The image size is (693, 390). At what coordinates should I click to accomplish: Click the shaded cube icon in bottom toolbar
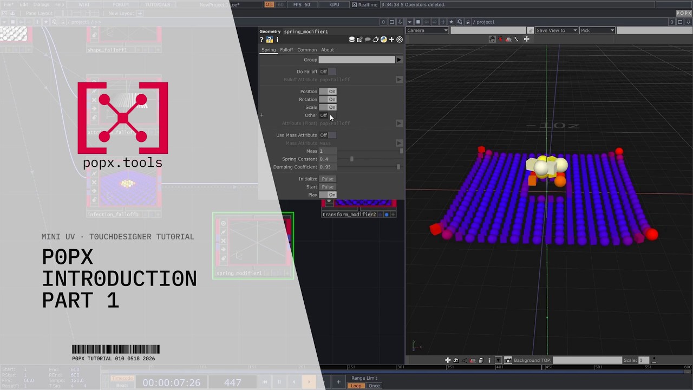pyautogui.click(x=481, y=360)
